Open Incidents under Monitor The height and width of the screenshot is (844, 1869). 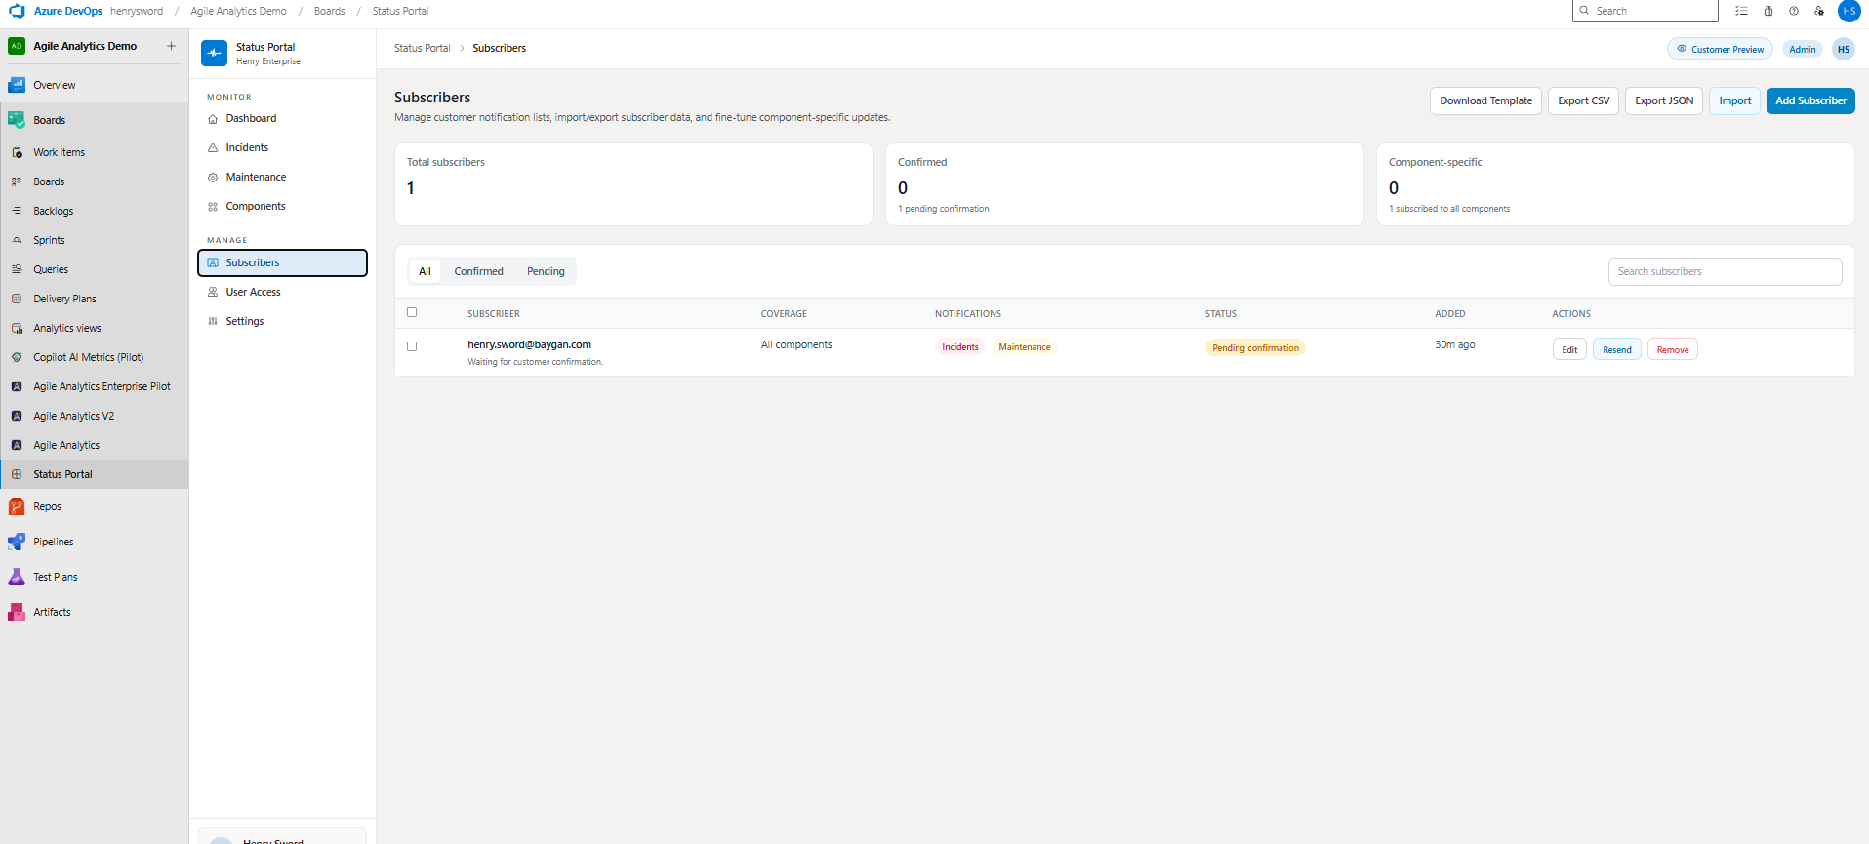click(282, 147)
